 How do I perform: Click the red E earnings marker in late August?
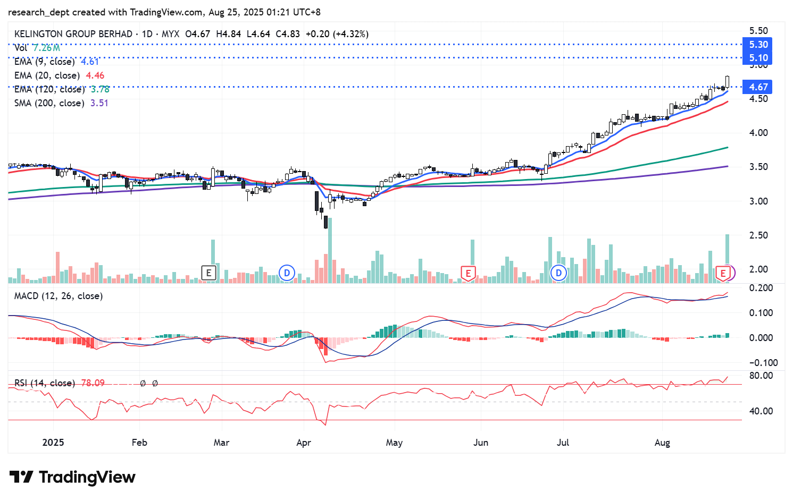pos(723,274)
